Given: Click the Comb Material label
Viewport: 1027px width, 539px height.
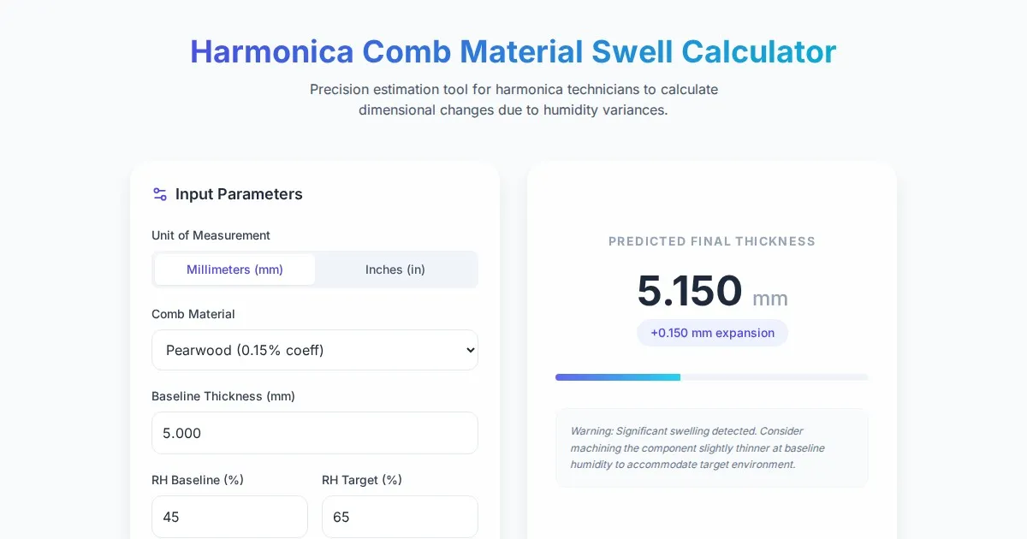Looking at the screenshot, I should coord(193,314).
